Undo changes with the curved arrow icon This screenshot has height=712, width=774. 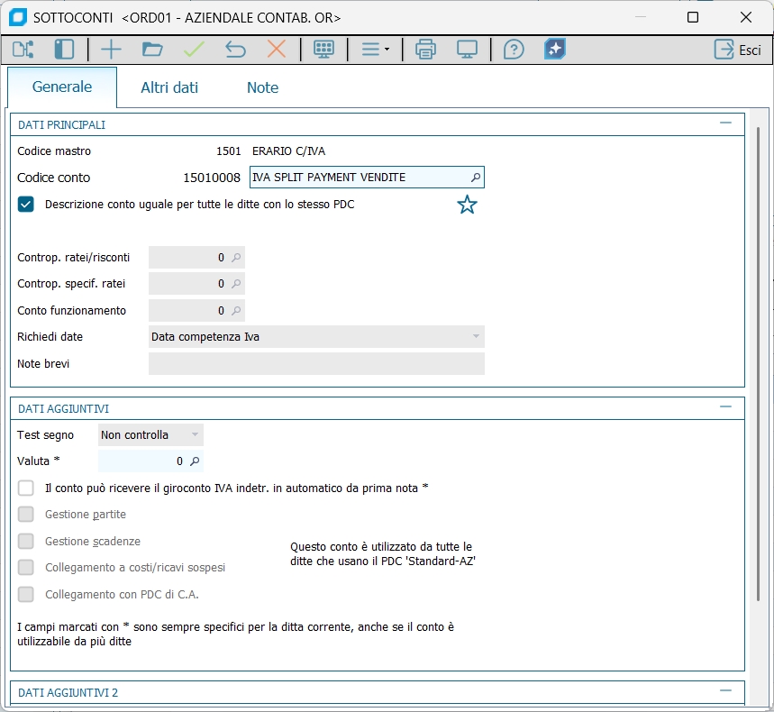(x=235, y=50)
